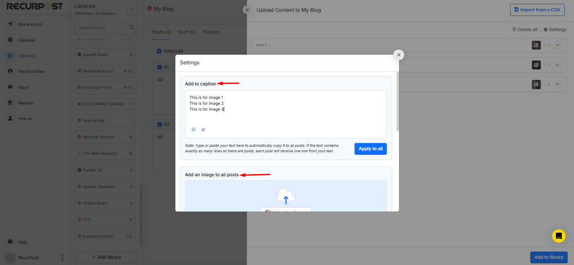Click the second post's warning icon
Screen dimensions: 574x265
tap(548, 65)
